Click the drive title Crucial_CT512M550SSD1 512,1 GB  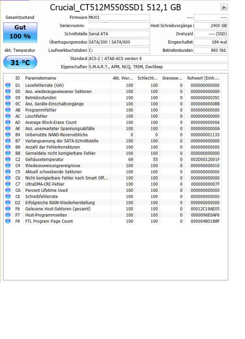[x=116, y=8]
